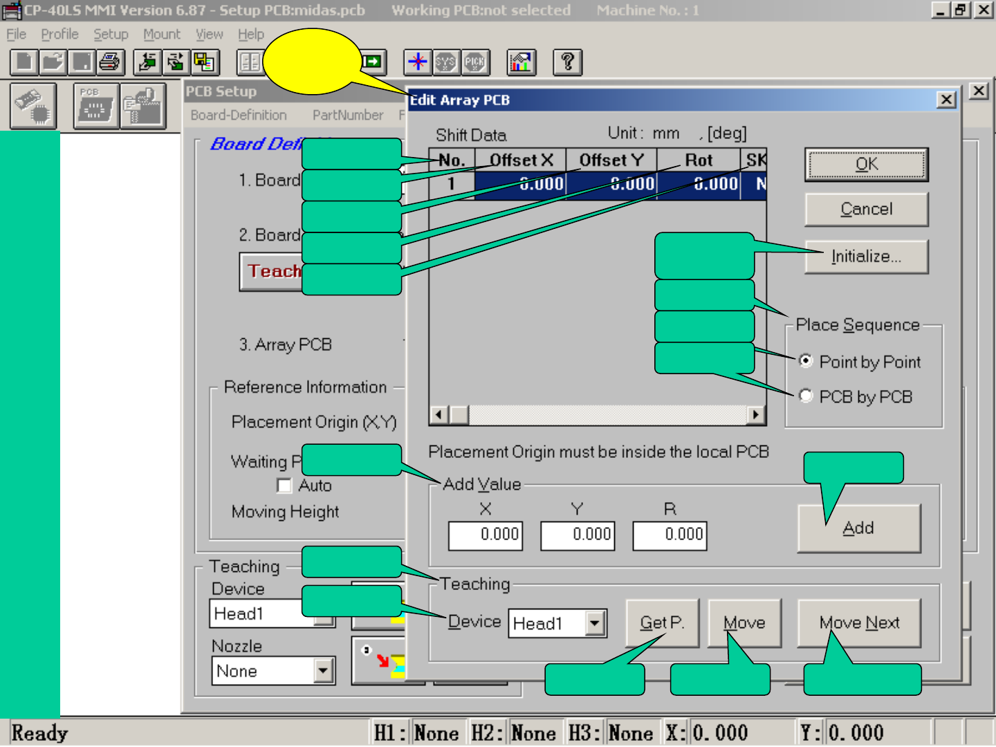This screenshot has width=996, height=747.
Task: Click the Add Value X input field
Action: tap(486, 535)
